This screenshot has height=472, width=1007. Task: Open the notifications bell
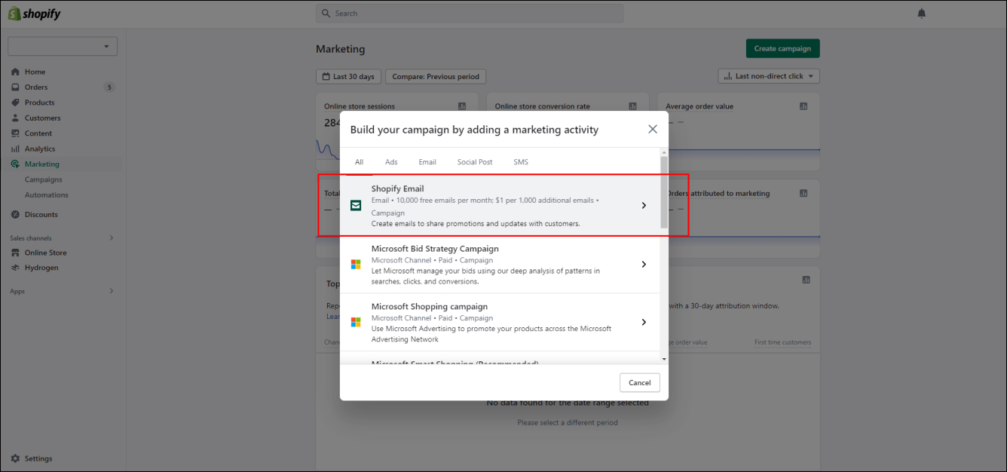pos(921,14)
